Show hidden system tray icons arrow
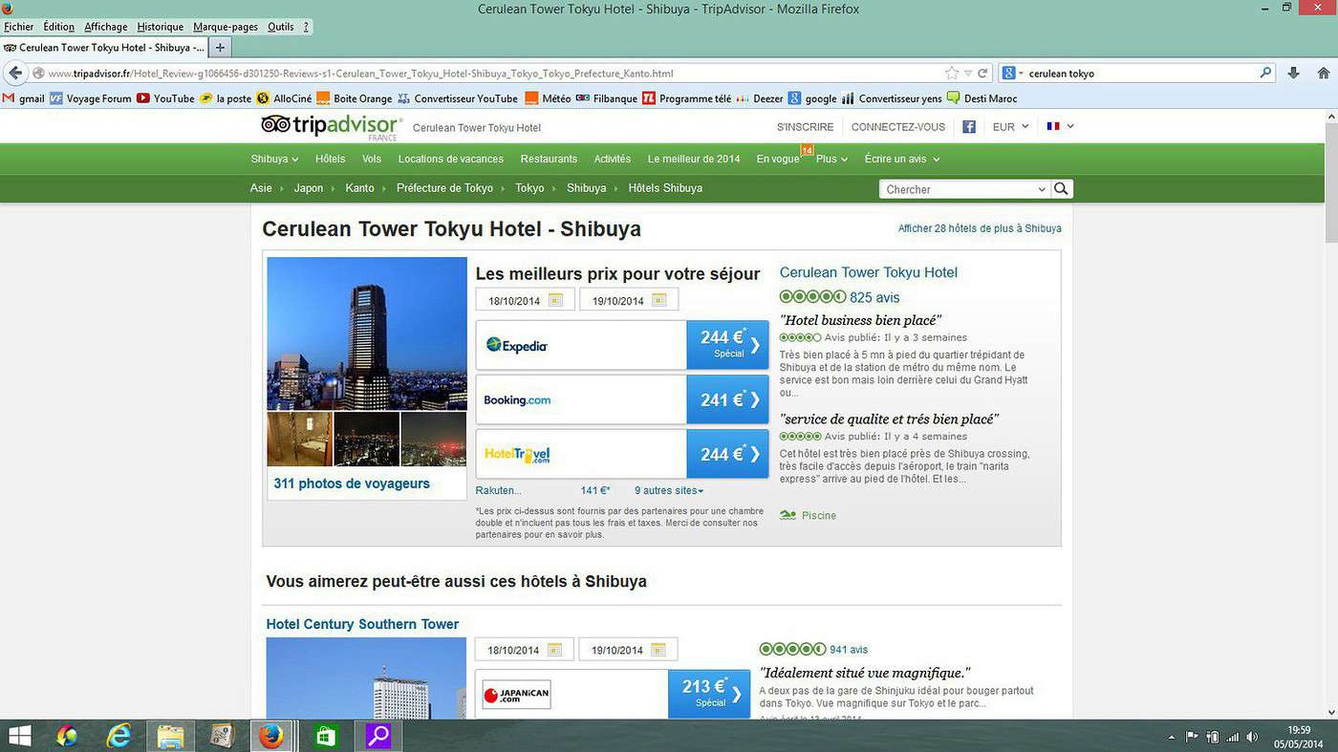 pyautogui.click(x=1172, y=738)
